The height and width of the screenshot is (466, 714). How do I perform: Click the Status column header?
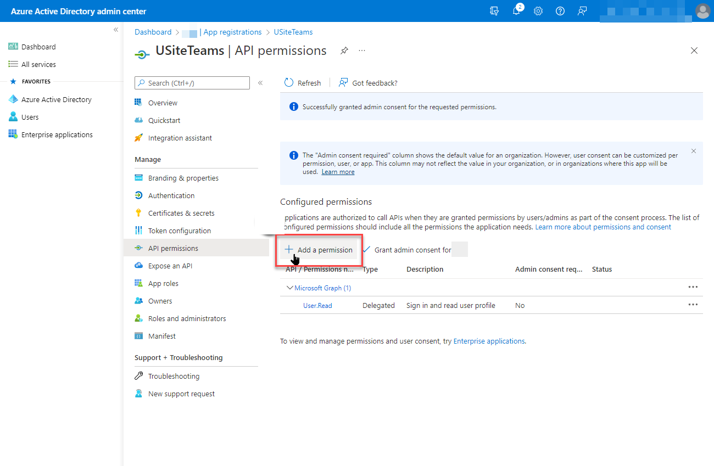(602, 269)
